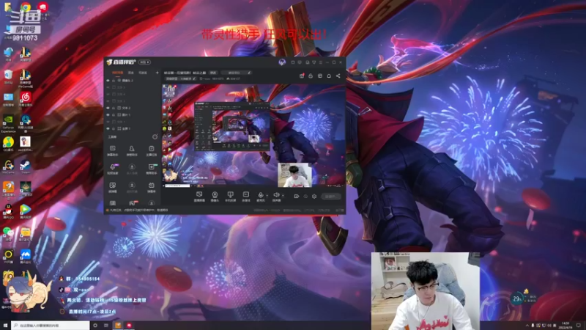Open the Windows Start menu
586x330 pixels.
click(x=5, y=326)
